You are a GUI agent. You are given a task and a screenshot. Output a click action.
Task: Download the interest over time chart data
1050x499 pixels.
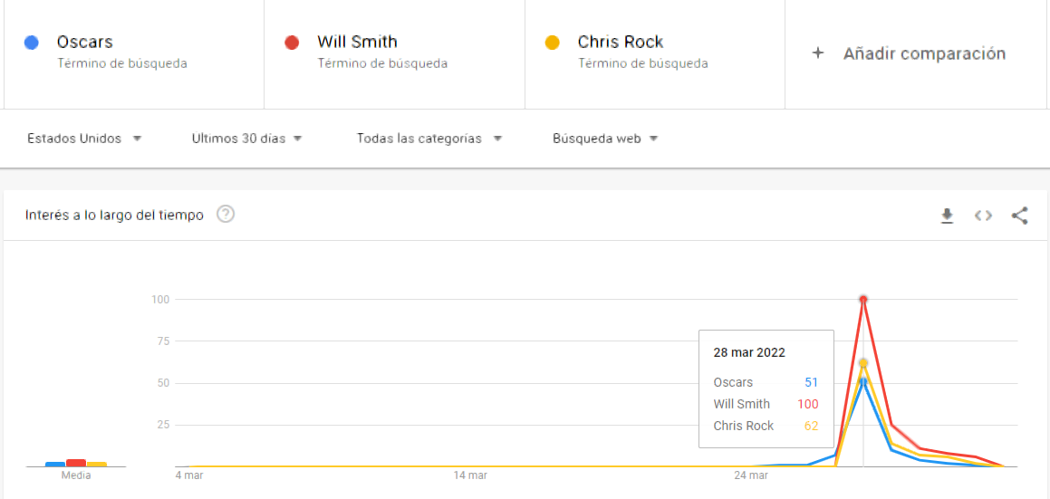pyautogui.click(x=946, y=216)
